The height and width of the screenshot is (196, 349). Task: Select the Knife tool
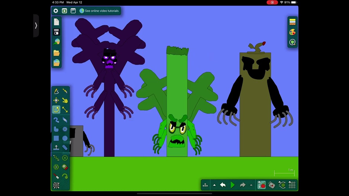point(65,91)
